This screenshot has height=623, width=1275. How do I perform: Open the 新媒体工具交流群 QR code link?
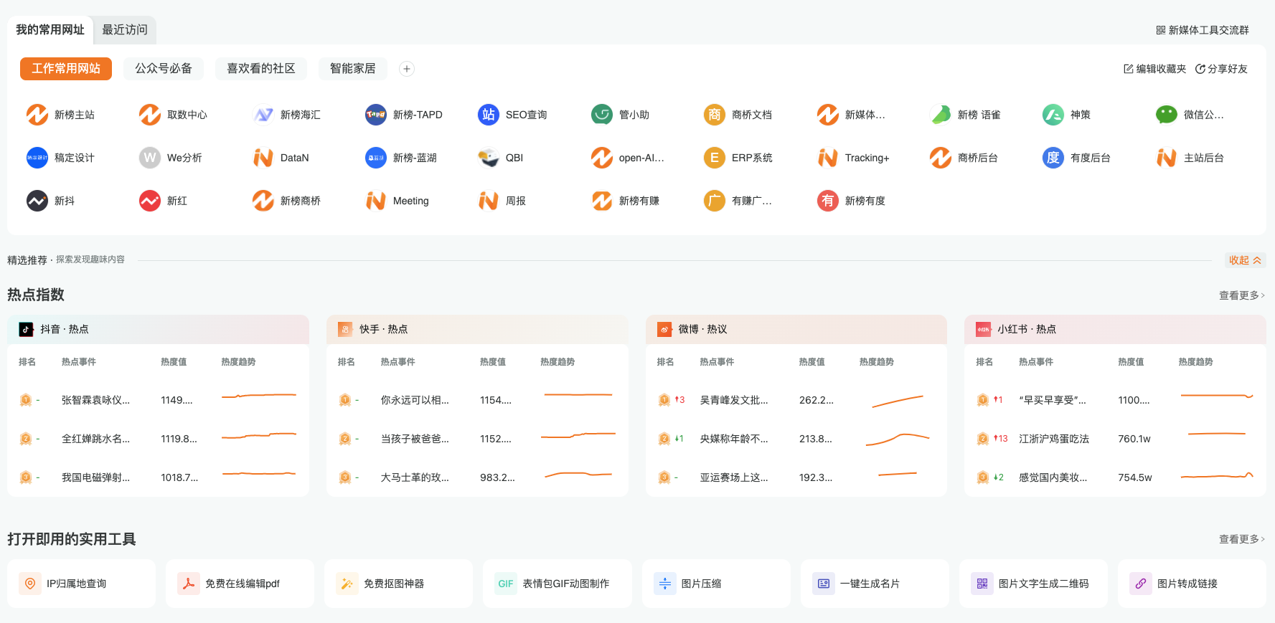[x=1202, y=30]
